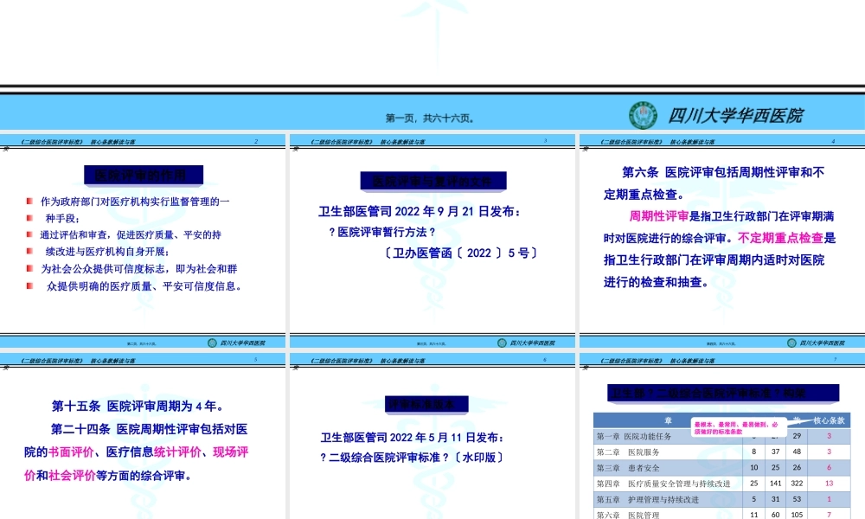Click the bullet square before 通过评估和审查

pyautogui.click(x=29, y=234)
